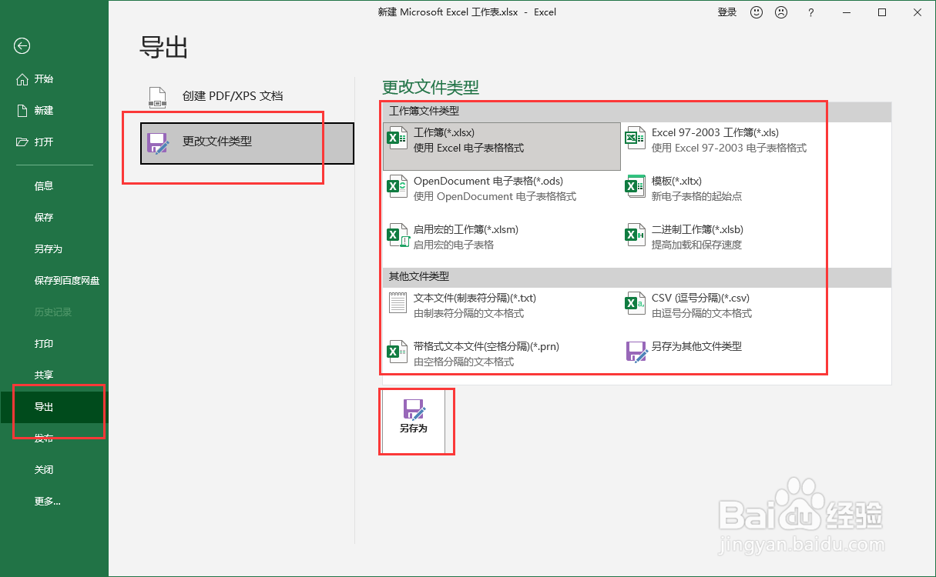This screenshot has height=577, width=936.
Task: Click the smiley feedback icon
Action: pyautogui.click(x=757, y=12)
